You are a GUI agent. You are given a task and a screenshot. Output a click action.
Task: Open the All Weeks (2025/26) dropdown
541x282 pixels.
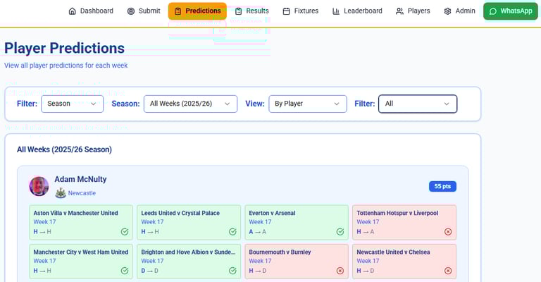point(190,104)
